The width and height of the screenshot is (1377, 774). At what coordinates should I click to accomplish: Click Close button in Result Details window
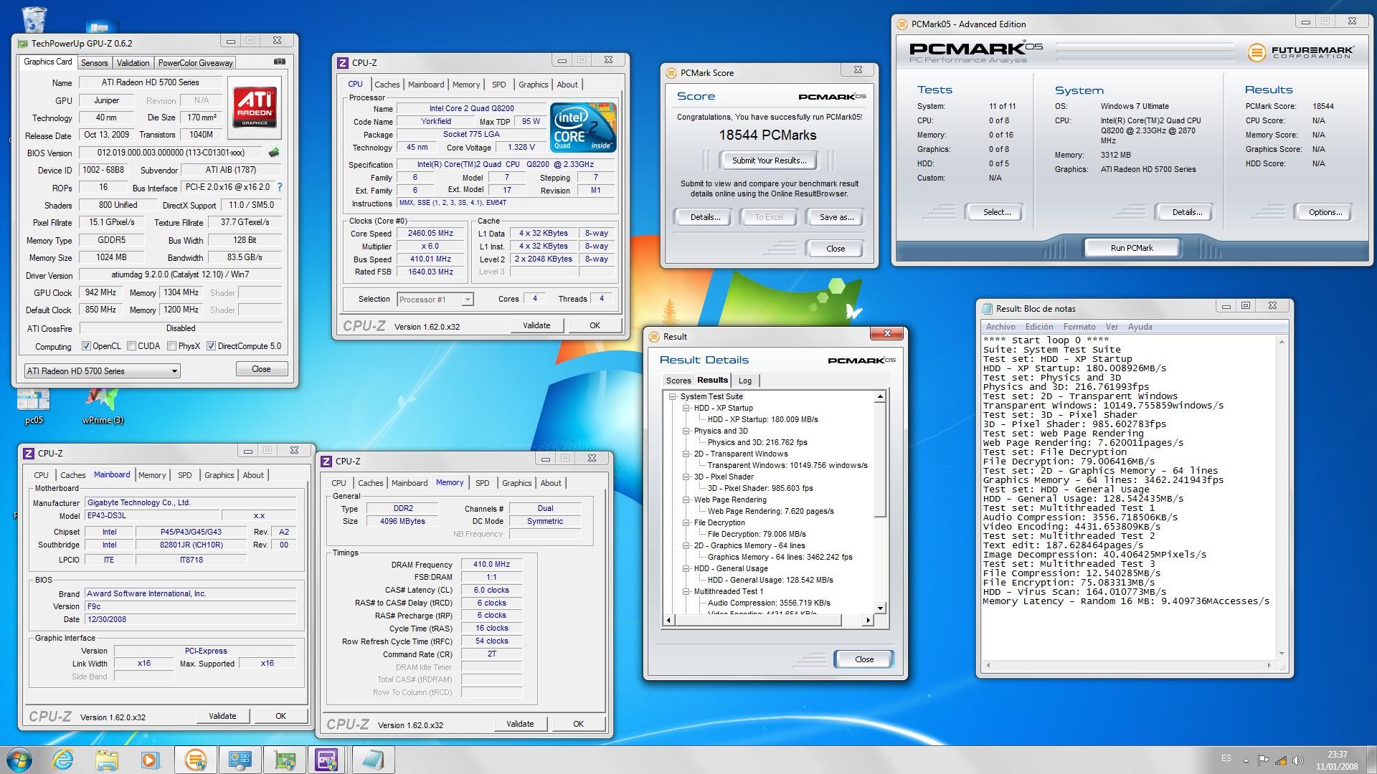click(x=864, y=659)
